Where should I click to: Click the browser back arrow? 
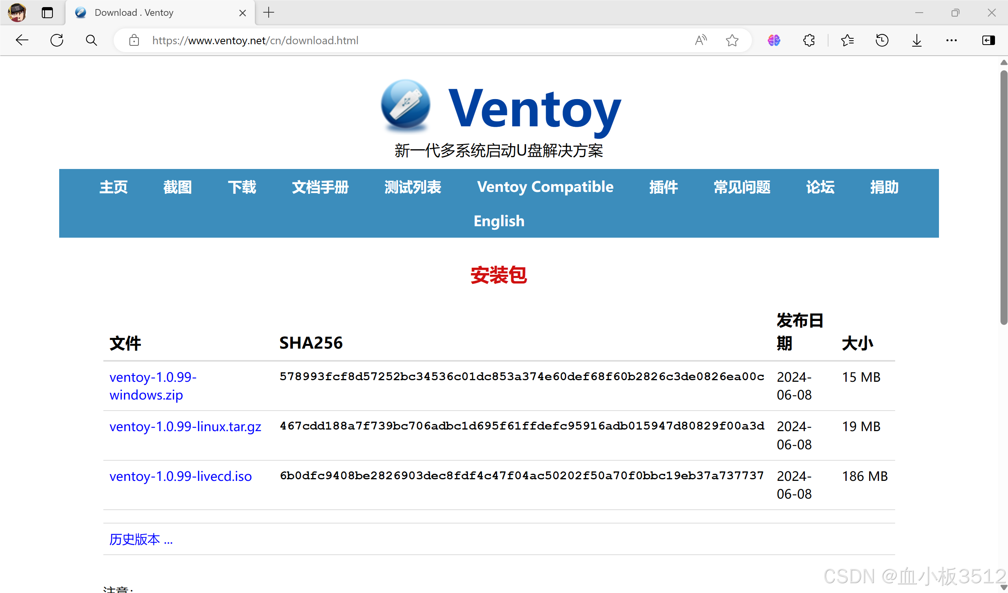click(x=22, y=40)
